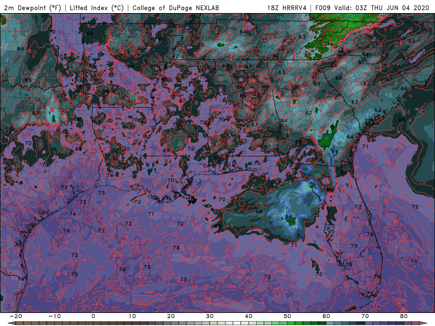Click the -20 label on the color scale
Viewport: 435px width, 326px height.
coord(16,316)
